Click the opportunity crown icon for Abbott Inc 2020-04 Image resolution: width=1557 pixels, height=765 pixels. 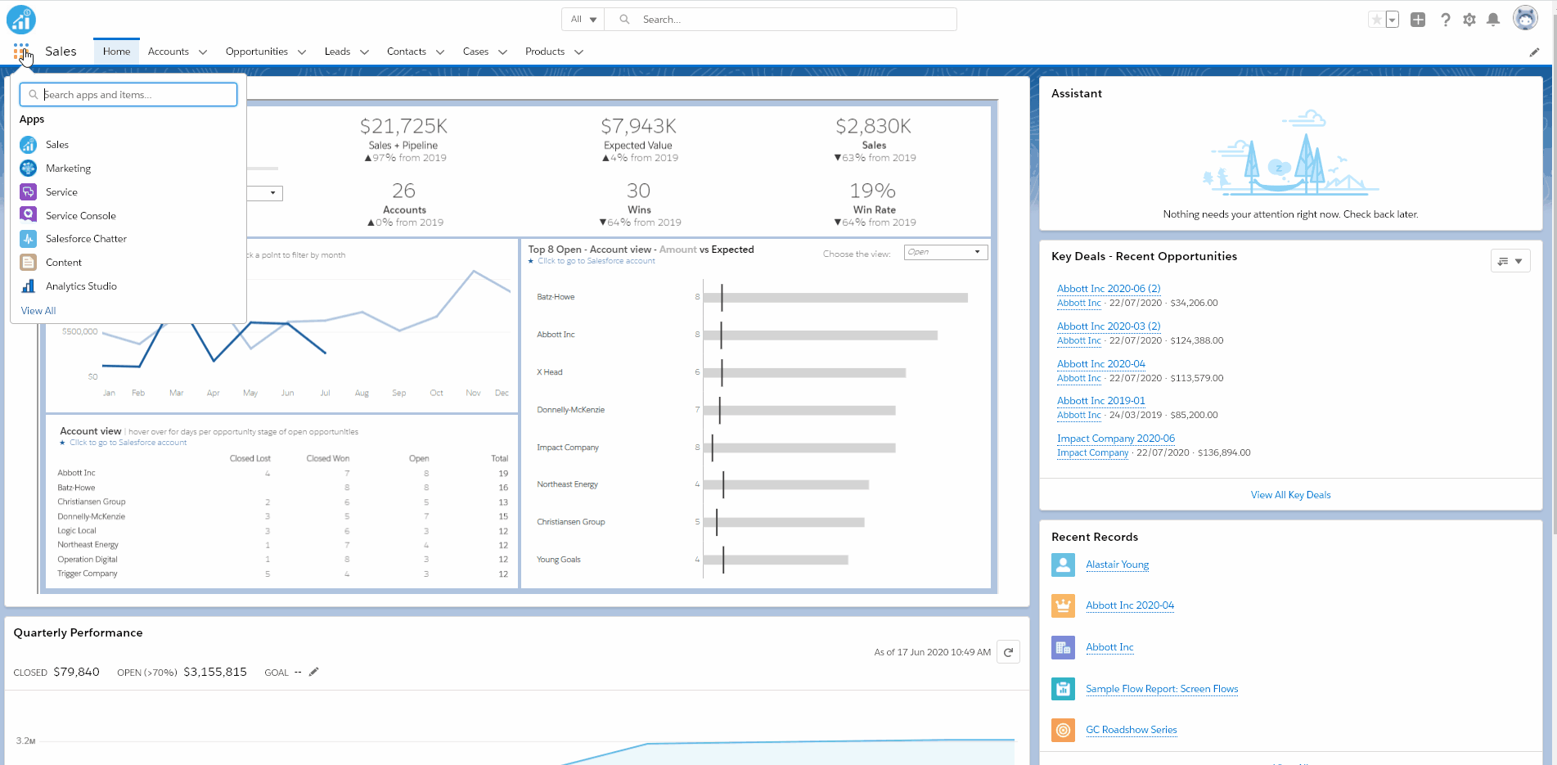(1063, 606)
